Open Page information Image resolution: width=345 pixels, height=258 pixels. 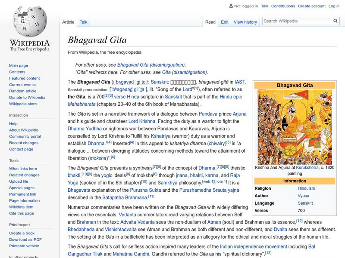click(25, 200)
